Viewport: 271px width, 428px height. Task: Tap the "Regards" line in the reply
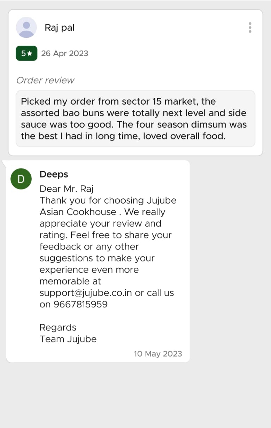[58, 327]
